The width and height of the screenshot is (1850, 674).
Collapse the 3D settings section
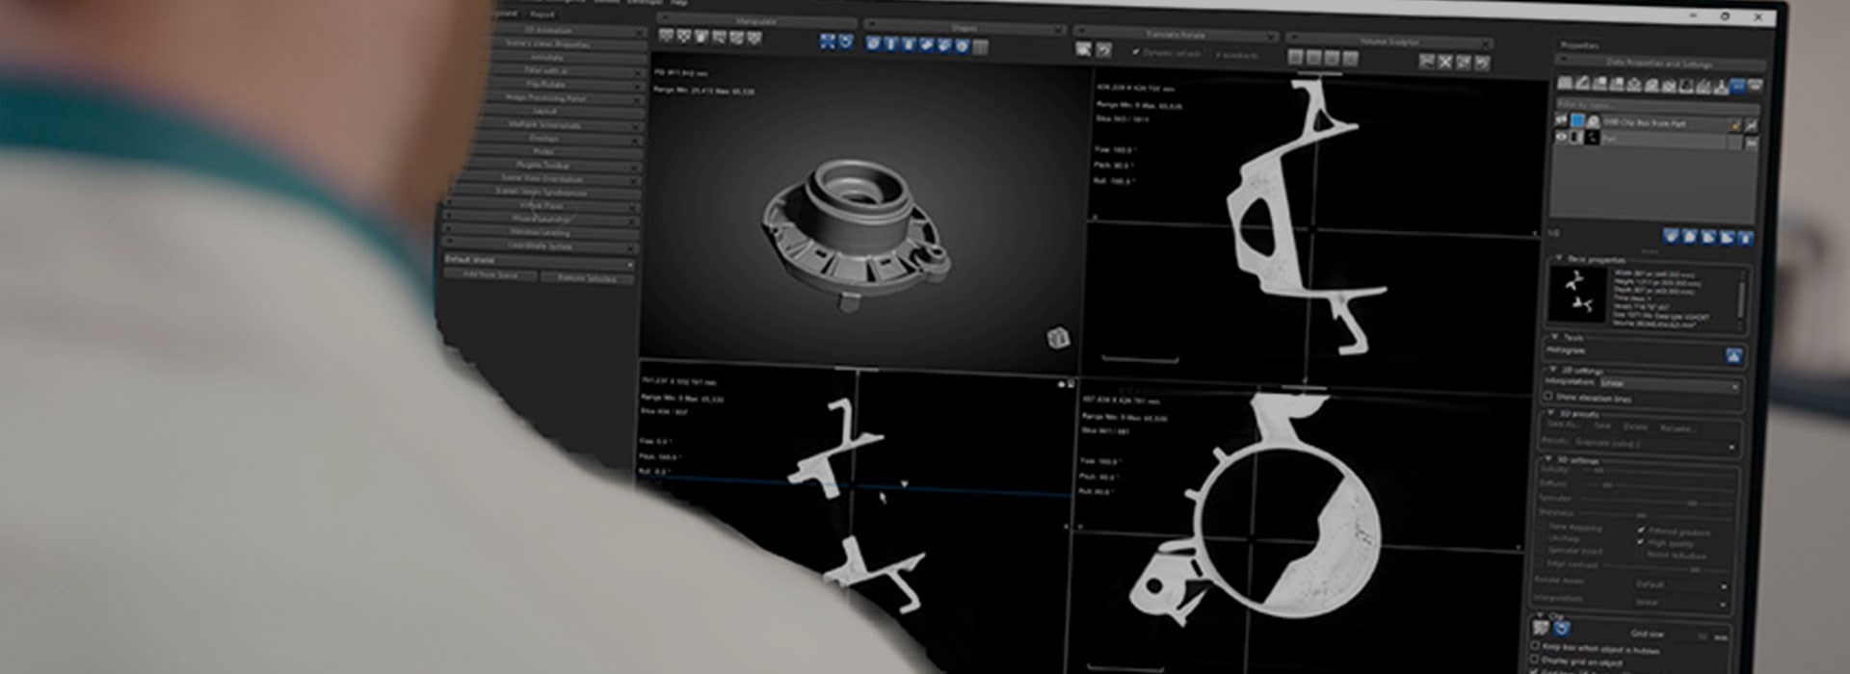[x=1548, y=459]
